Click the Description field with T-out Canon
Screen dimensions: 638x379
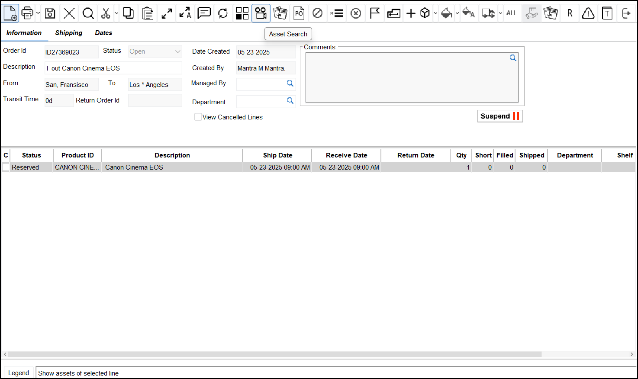113,68
